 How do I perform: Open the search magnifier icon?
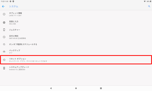[149, 6]
